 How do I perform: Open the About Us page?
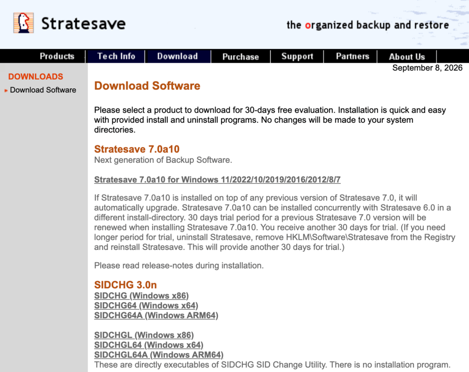[x=407, y=56]
